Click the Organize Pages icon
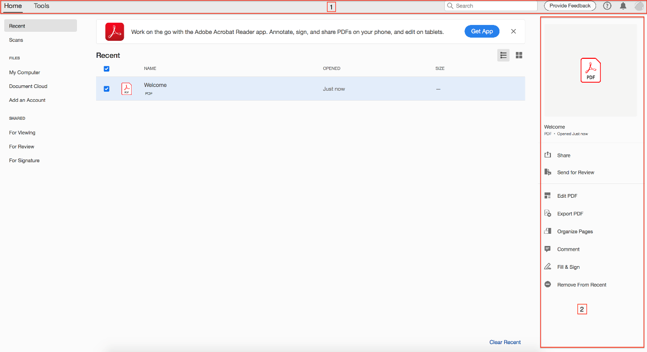 (548, 231)
